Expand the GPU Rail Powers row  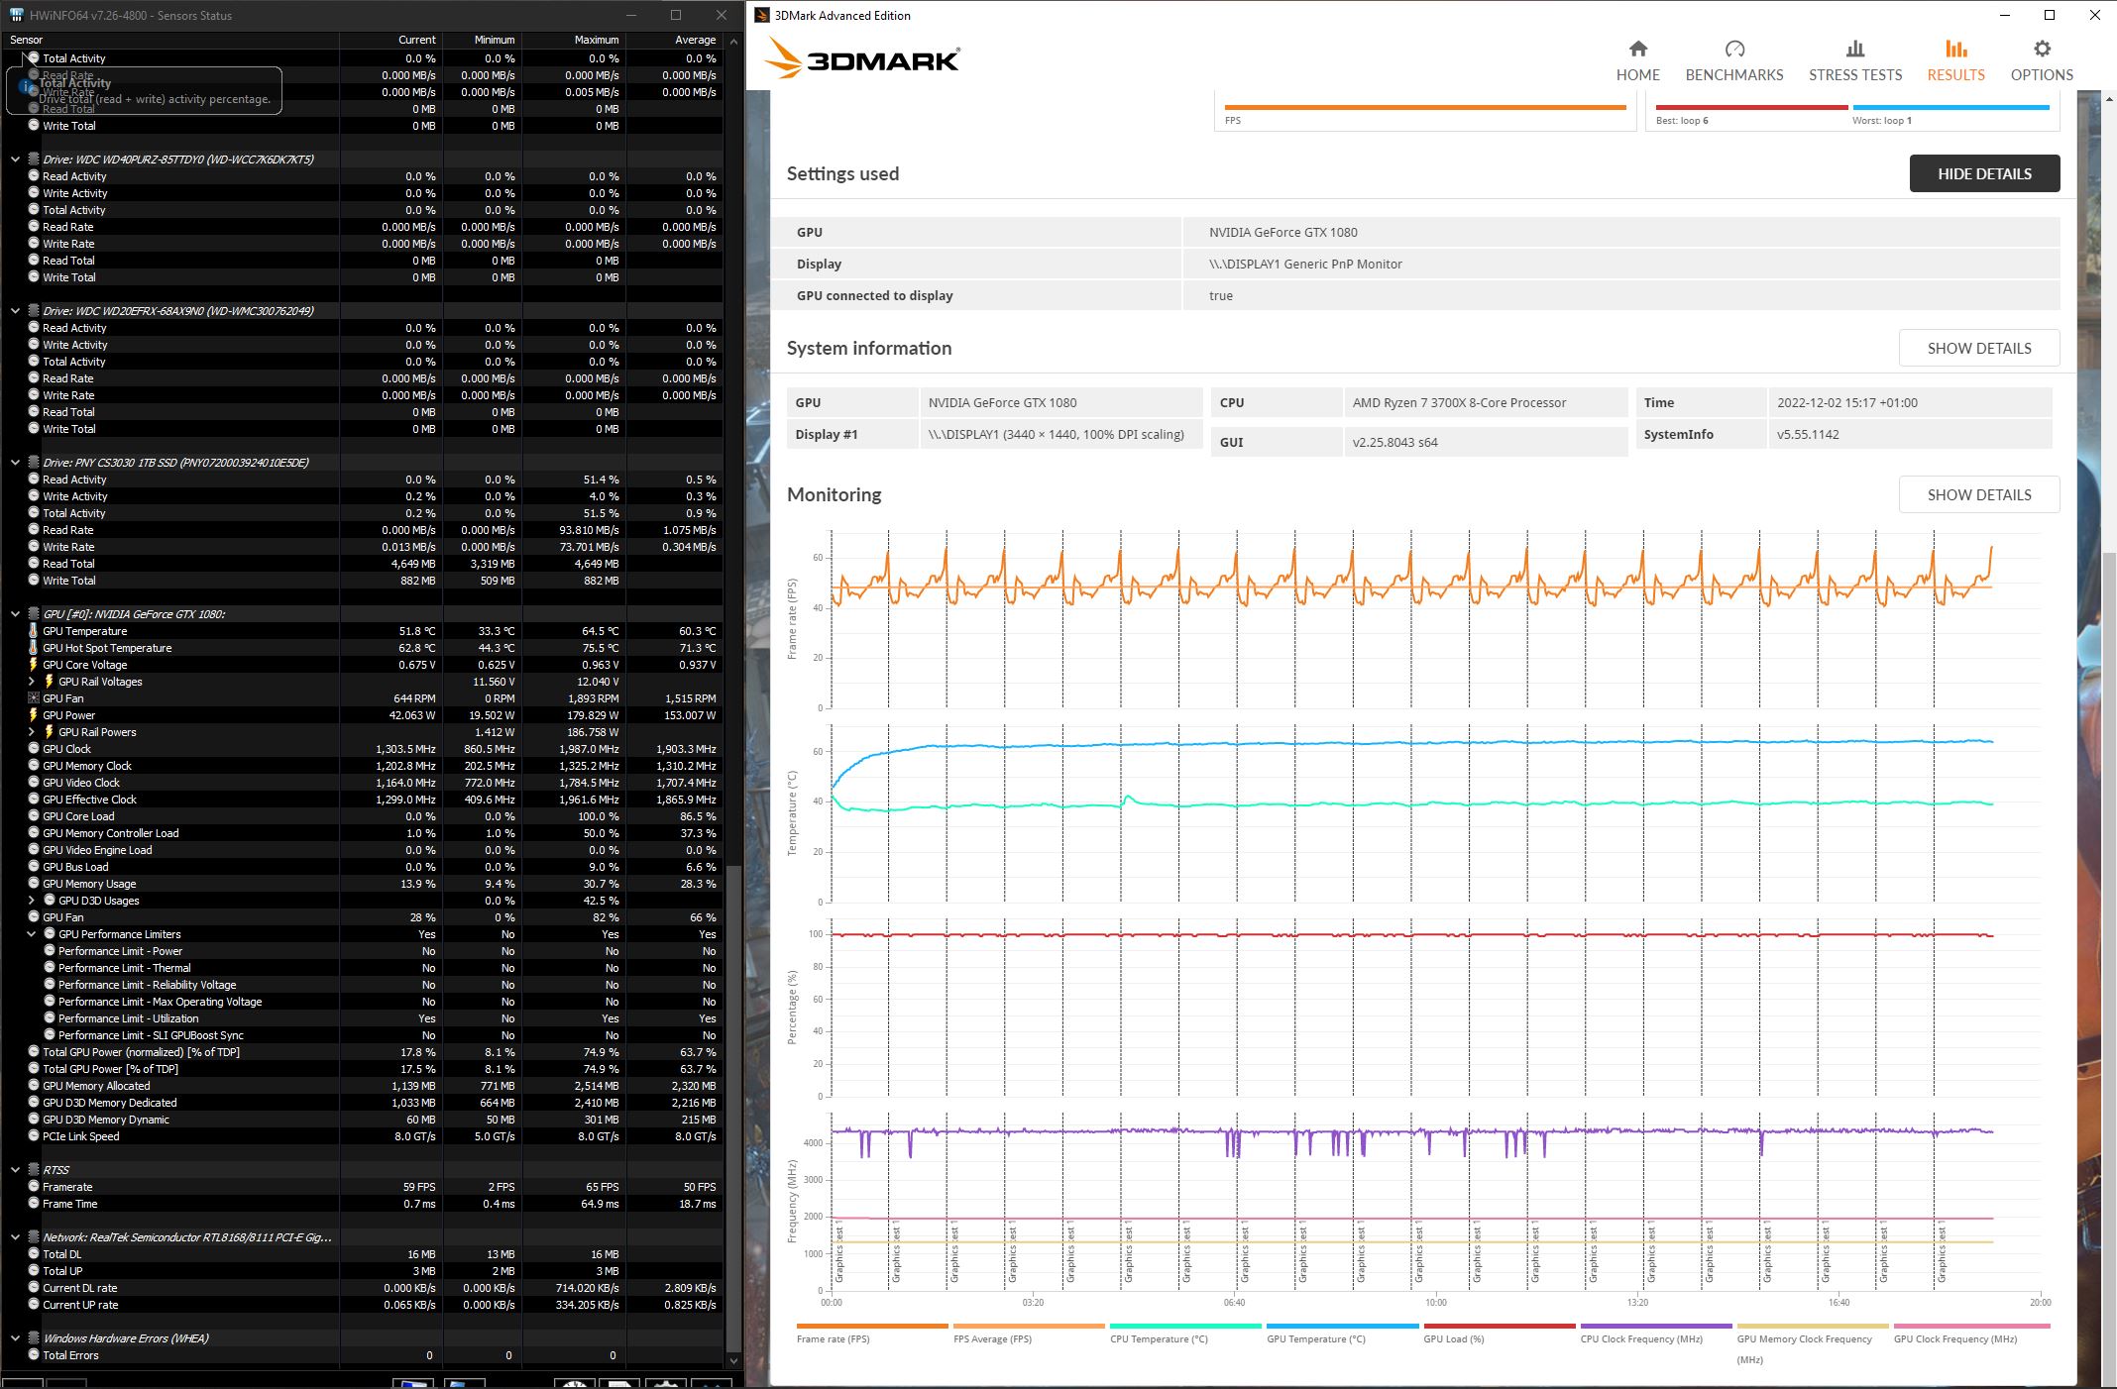(31, 732)
